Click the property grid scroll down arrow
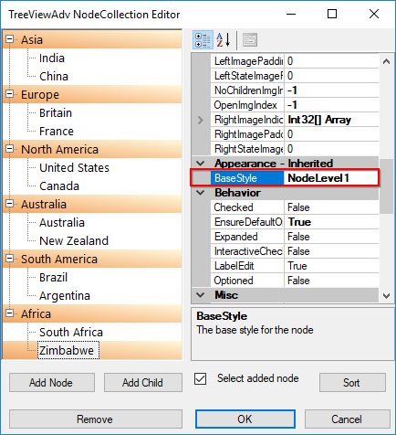This screenshot has height=435, width=396. point(386,295)
